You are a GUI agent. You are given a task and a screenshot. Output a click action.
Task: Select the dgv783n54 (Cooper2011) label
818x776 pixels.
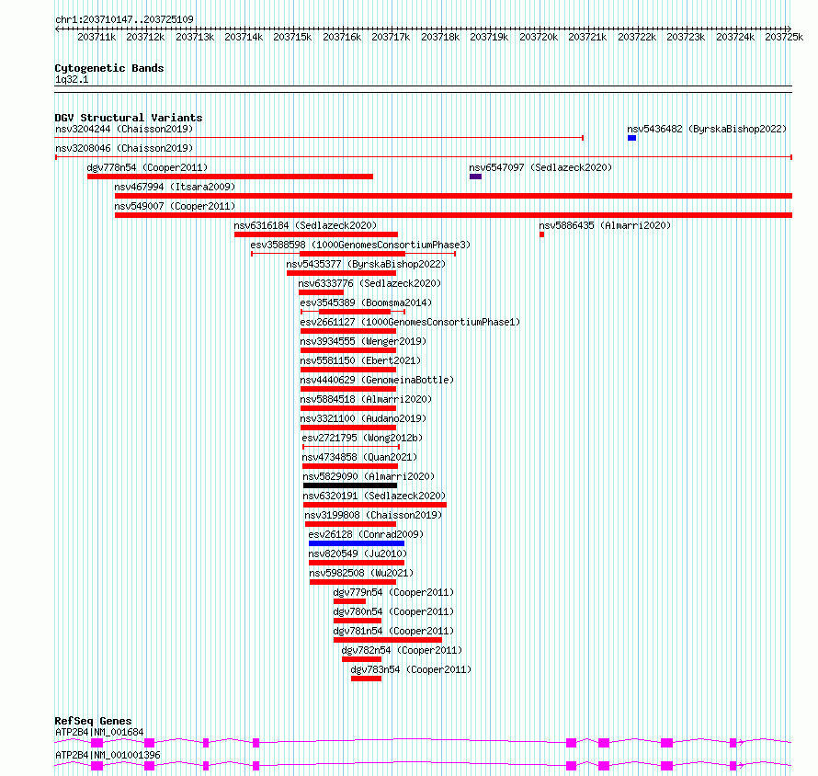click(411, 669)
